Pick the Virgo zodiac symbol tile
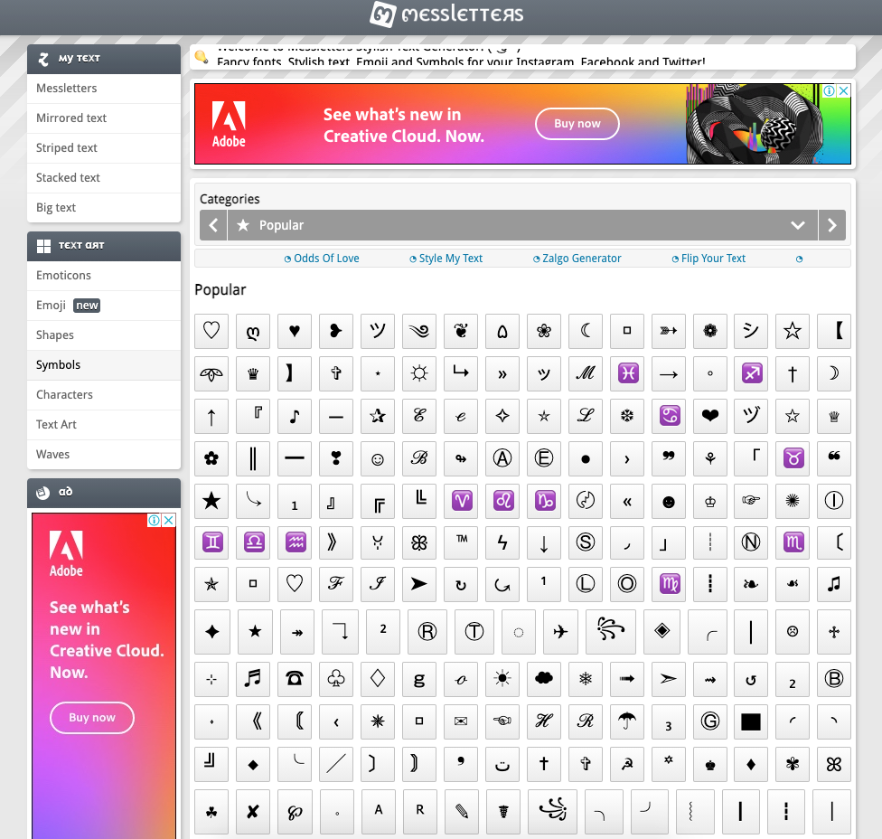Viewport: 882px width, 839px height. tap(670, 584)
